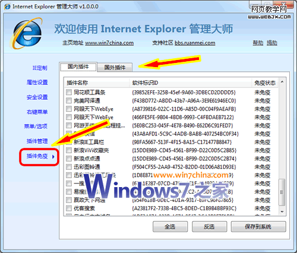Image resolution: width=297 pixels, height=253 pixels.
Task: Select the ID {A23817F2-733B-4BC5-8DED-C1B9B4BBF93C}
Action: (x=184, y=208)
